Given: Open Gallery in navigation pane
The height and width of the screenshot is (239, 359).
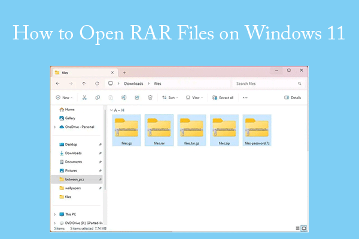Looking at the screenshot, I should pyautogui.click(x=67, y=118).
